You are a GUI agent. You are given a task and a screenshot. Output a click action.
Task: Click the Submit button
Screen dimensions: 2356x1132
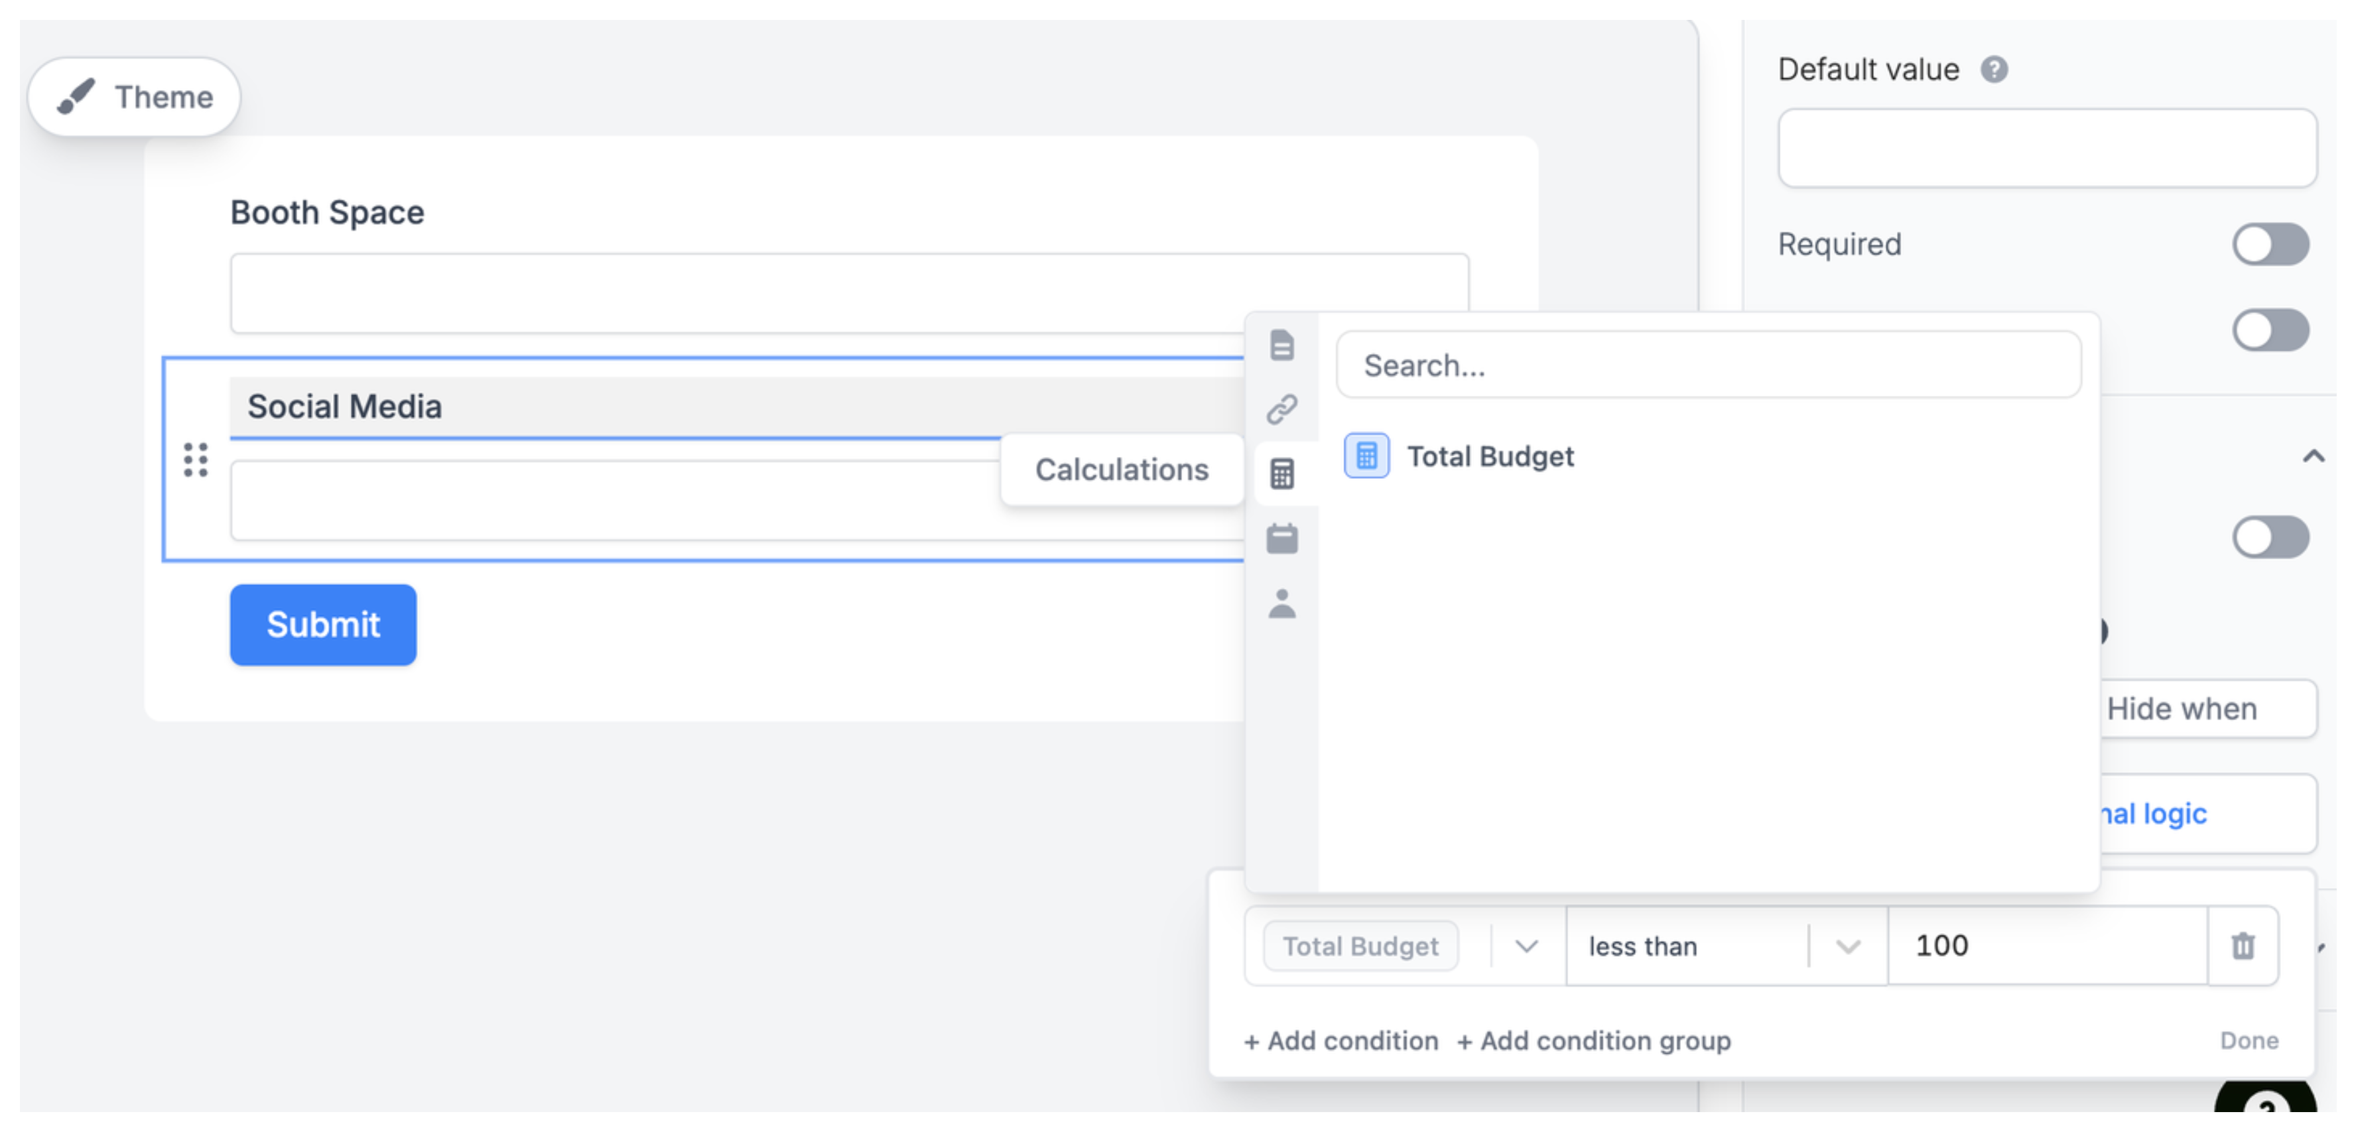tap(323, 625)
